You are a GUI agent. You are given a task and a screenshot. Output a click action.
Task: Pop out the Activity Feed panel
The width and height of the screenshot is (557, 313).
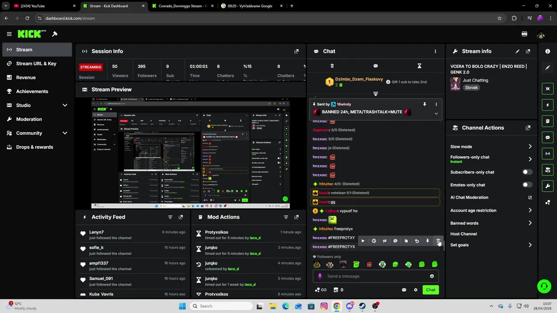(x=181, y=217)
